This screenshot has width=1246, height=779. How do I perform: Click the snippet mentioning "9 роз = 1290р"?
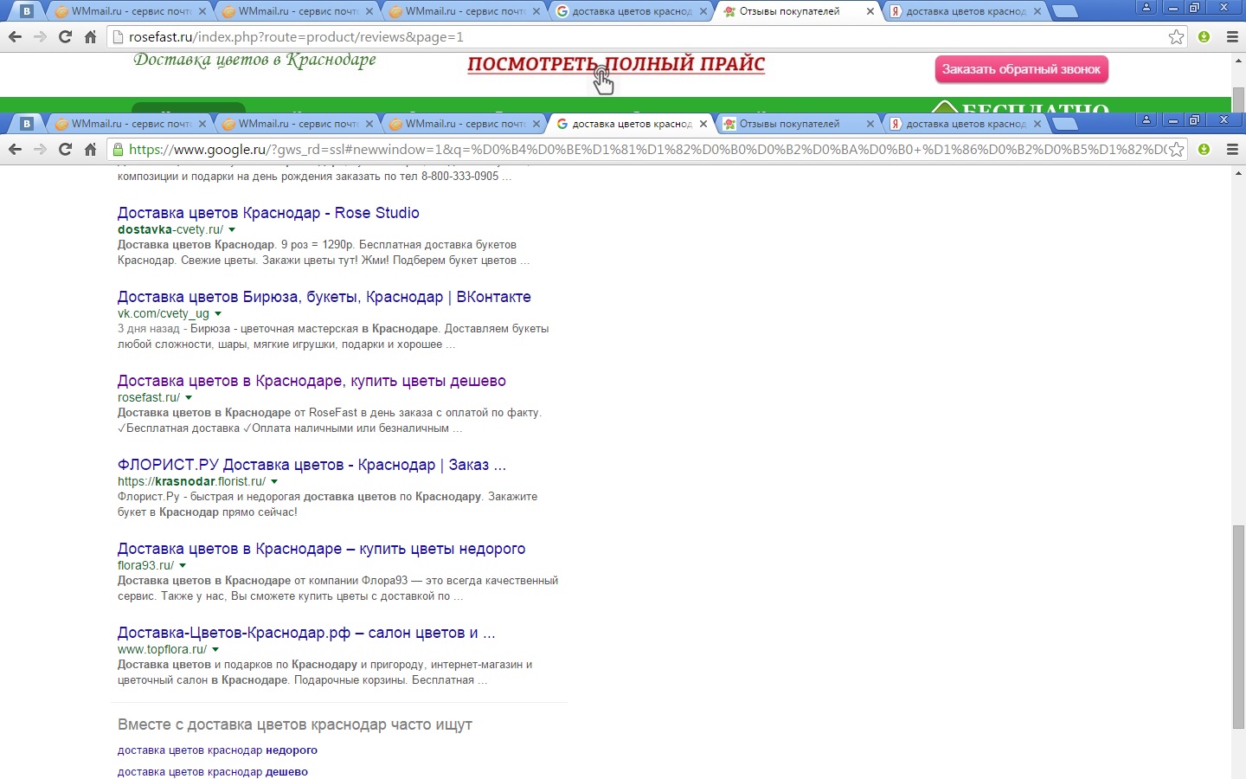click(x=324, y=253)
